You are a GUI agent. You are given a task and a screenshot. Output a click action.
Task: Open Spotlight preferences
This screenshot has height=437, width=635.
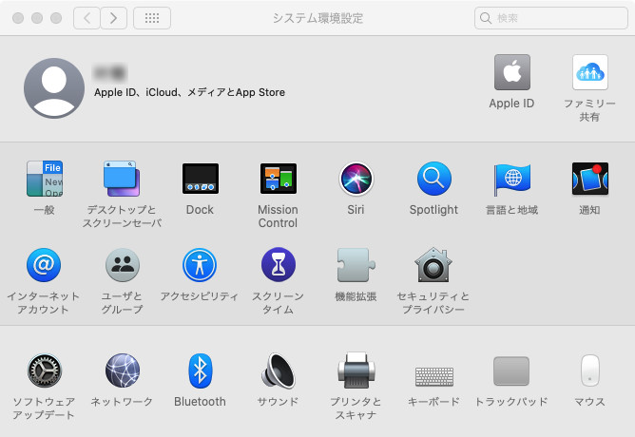(434, 179)
